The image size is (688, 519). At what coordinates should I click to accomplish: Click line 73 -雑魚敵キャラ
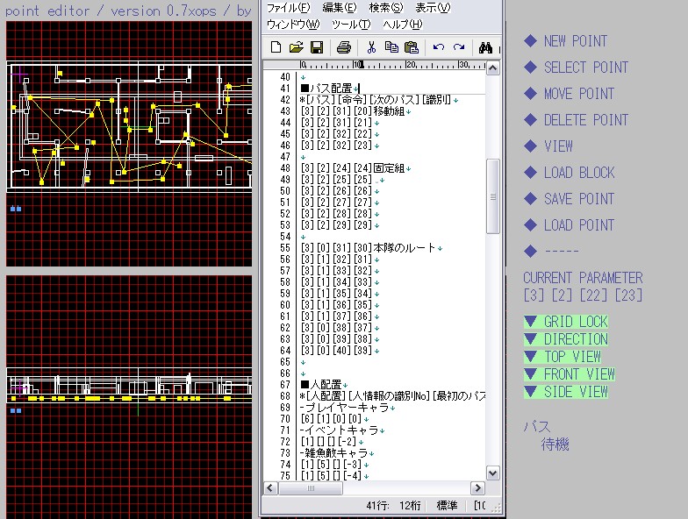click(x=333, y=453)
